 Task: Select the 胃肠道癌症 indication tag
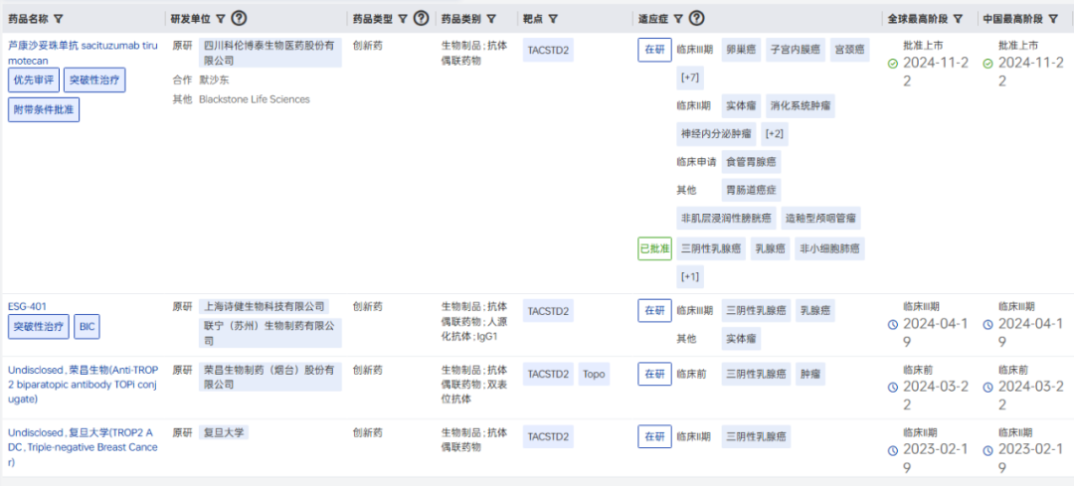point(752,190)
